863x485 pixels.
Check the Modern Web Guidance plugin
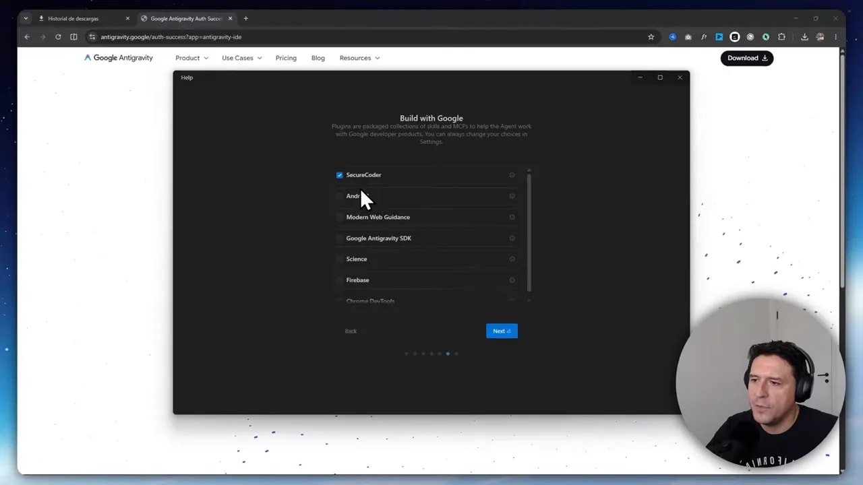pyautogui.click(x=339, y=217)
